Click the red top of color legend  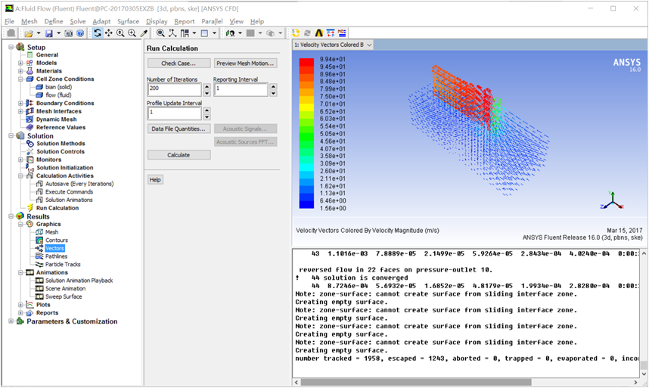(306, 62)
